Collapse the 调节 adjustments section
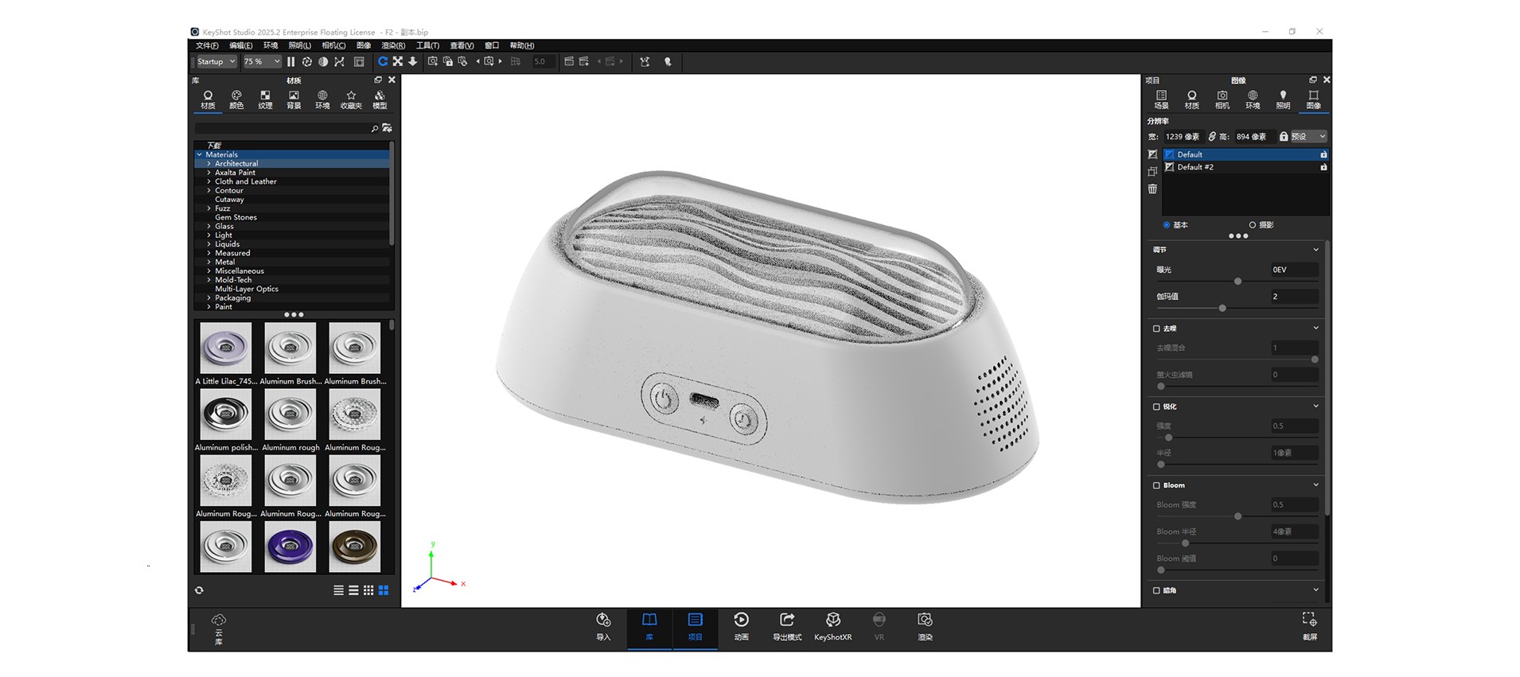This screenshot has height=677, width=1520. click(x=1315, y=250)
